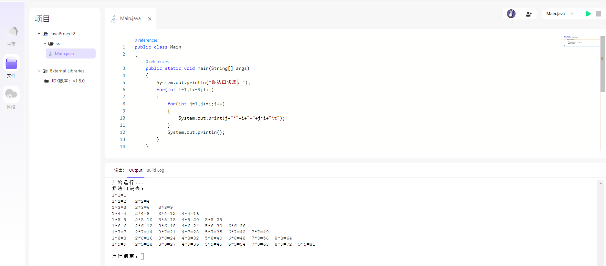
Task: Click line number 10 in the gutter
Action: 122,118
